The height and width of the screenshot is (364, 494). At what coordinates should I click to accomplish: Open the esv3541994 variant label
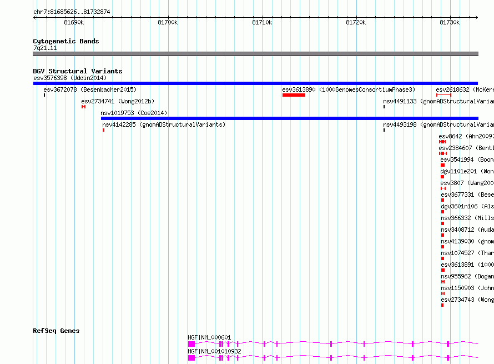tap(467, 159)
